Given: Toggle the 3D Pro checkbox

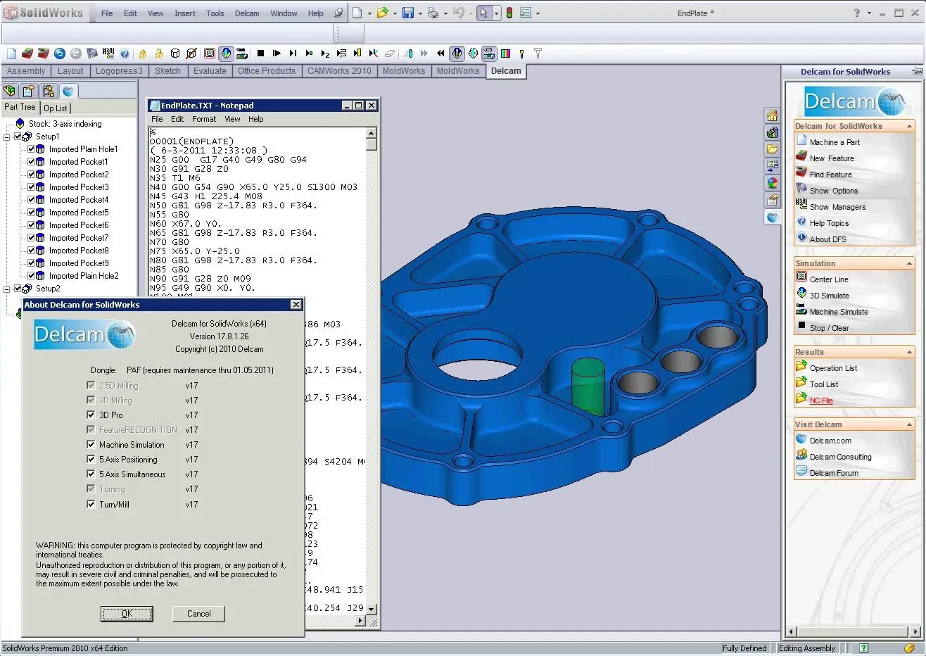Looking at the screenshot, I should pos(91,415).
